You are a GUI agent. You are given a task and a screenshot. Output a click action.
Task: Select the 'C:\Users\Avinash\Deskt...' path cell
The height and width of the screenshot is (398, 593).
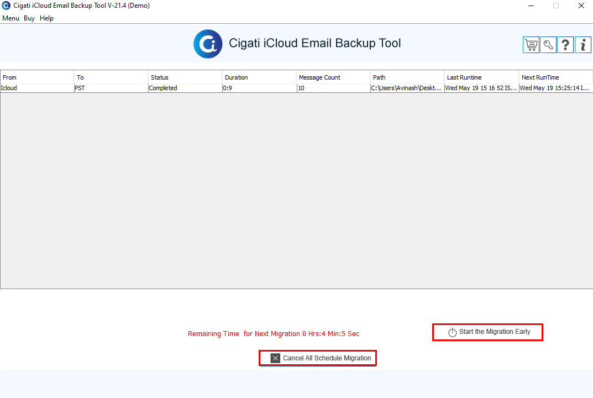click(407, 88)
